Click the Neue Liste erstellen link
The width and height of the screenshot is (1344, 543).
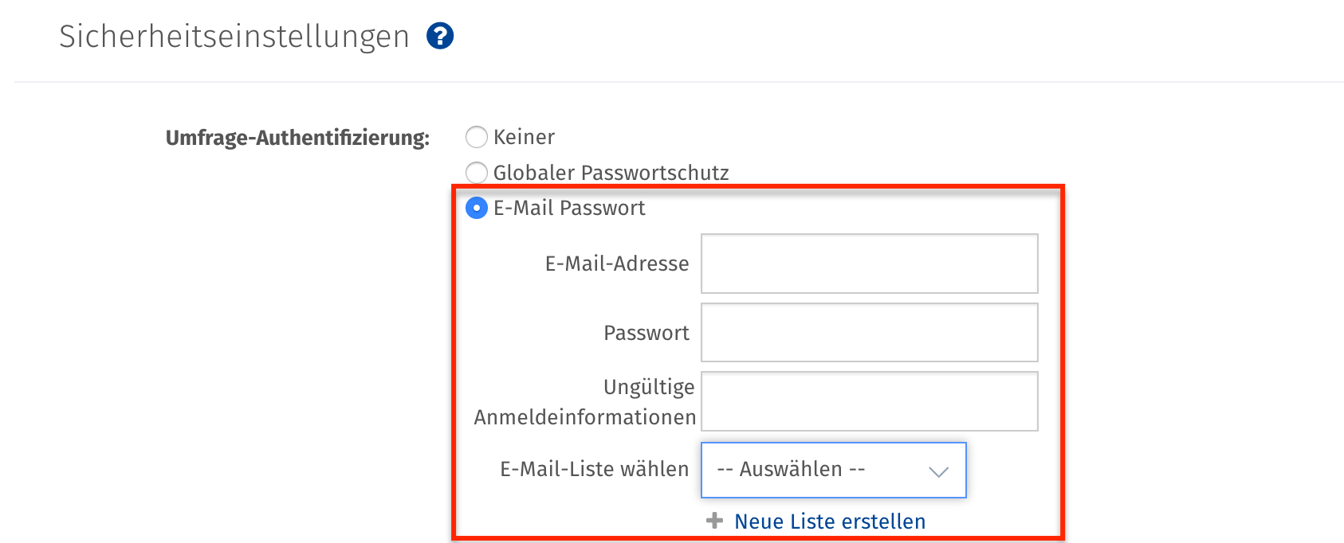pos(830,522)
